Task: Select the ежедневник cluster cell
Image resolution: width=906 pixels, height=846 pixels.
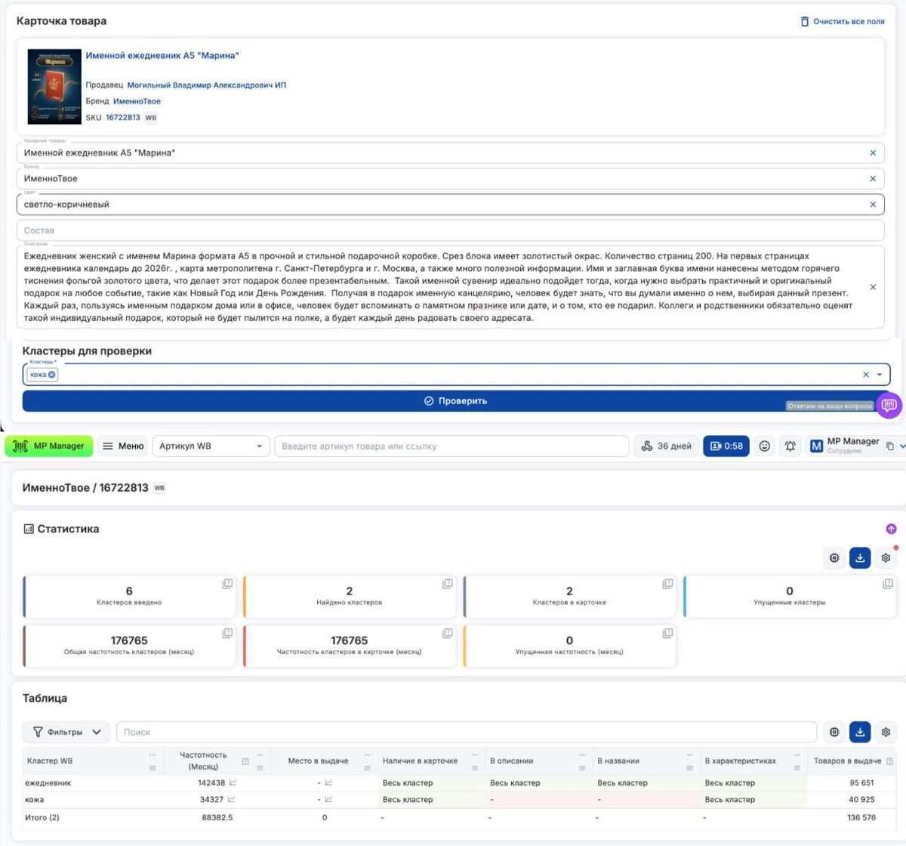Action: click(48, 783)
